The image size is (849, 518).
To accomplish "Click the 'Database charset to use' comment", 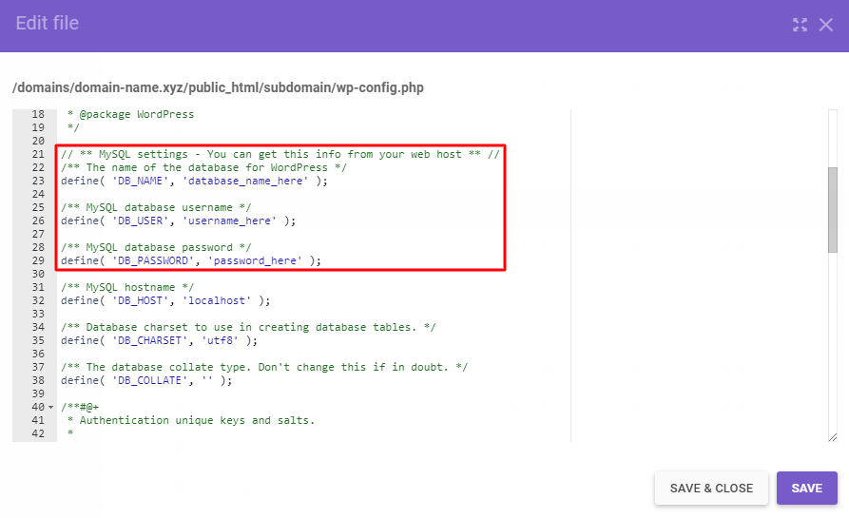I will click(248, 328).
